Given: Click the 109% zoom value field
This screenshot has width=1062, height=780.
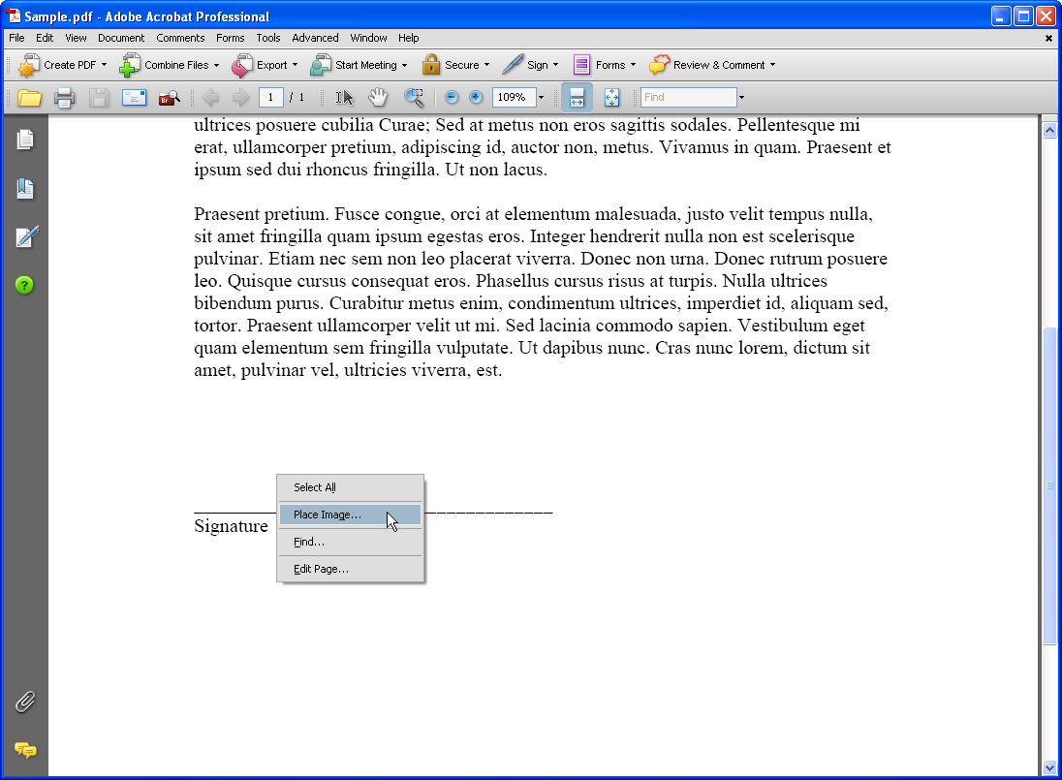Looking at the screenshot, I should (x=515, y=98).
